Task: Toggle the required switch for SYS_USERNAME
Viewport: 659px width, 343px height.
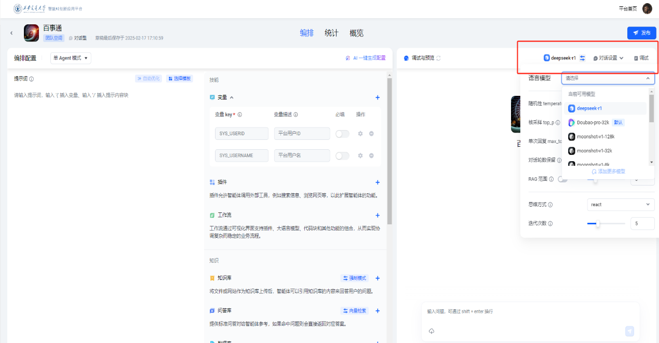Action: 342,156
